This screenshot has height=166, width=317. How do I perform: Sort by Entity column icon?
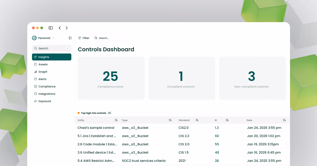click(x=116, y=120)
